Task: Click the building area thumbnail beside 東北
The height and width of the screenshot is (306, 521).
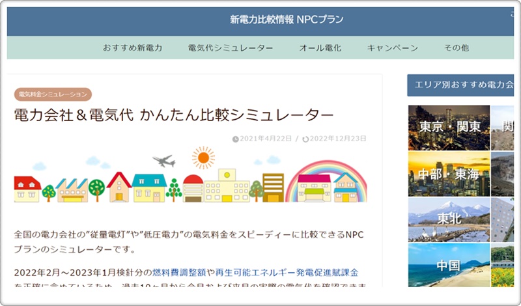Action: (502, 219)
